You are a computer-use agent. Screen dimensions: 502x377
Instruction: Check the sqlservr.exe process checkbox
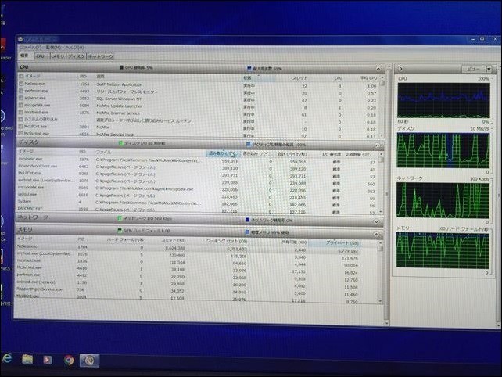click(21, 98)
